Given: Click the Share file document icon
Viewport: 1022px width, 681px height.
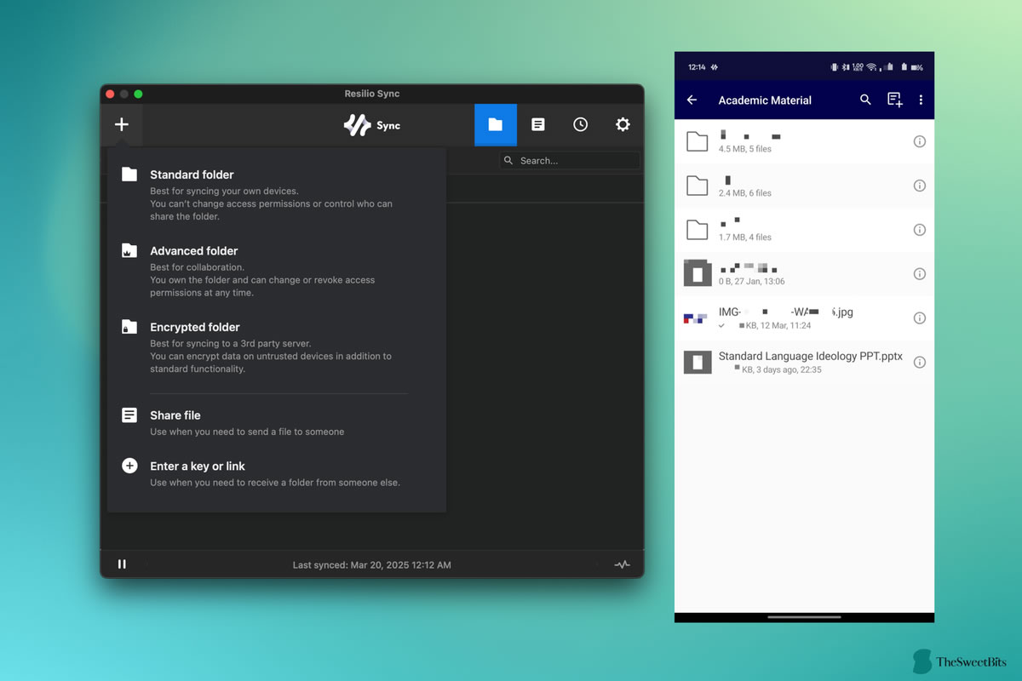Looking at the screenshot, I should (129, 415).
